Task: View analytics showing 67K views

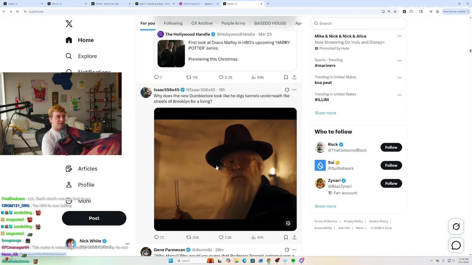Action: 257,237
